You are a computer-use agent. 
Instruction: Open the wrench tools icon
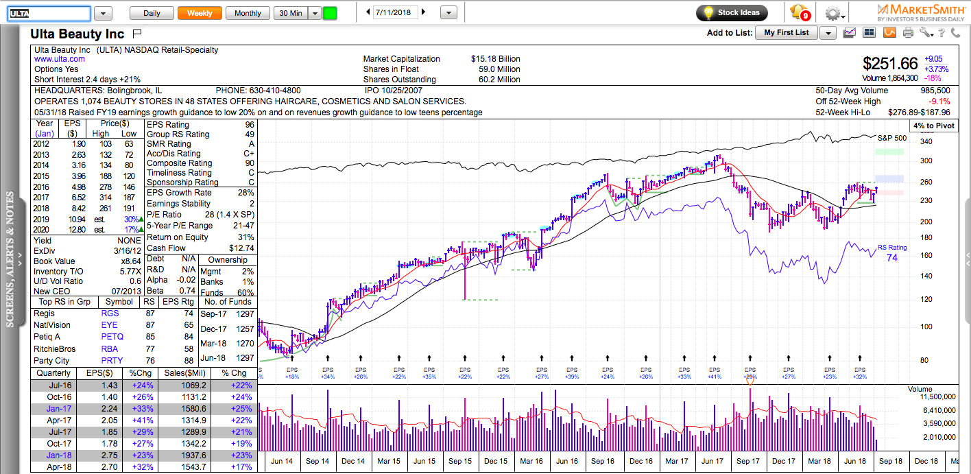point(927,32)
